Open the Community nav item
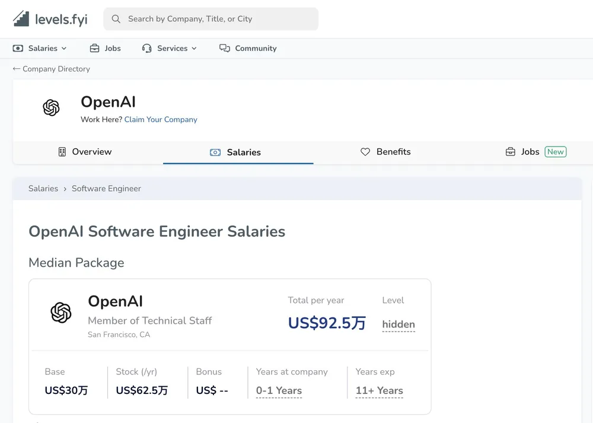 coord(256,49)
